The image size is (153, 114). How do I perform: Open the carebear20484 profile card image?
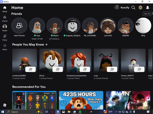coord(24,61)
